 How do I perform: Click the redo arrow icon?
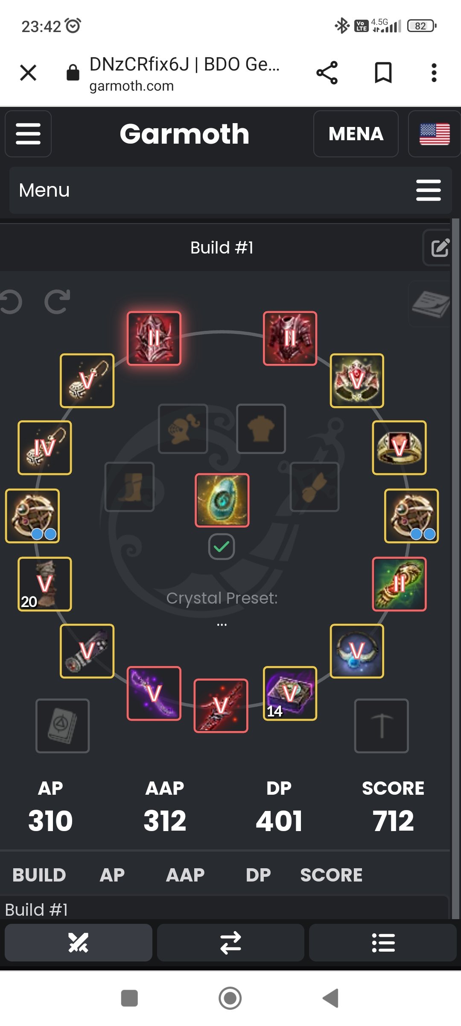coord(57,302)
